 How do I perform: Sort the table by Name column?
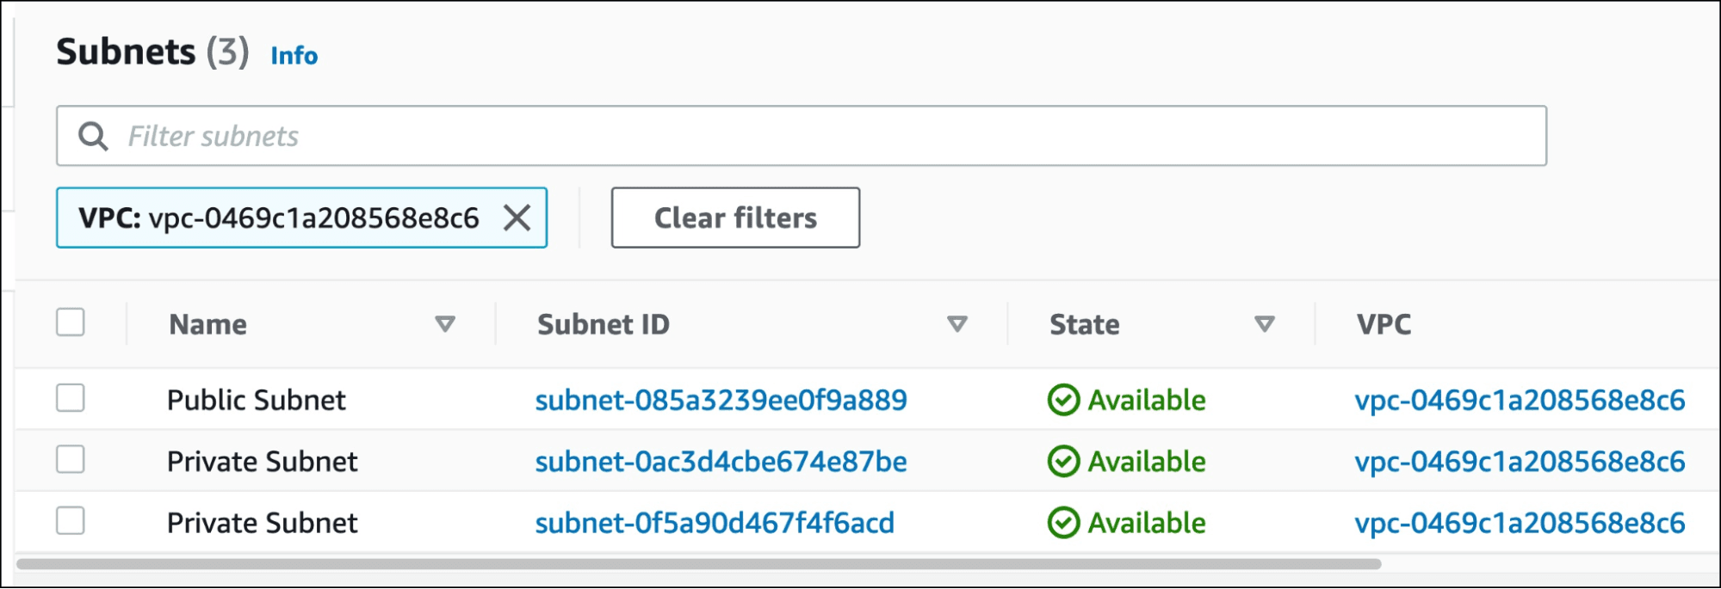[x=446, y=324]
